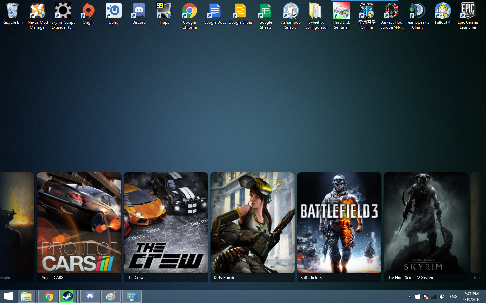Image resolution: width=486 pixels, height=303 pixels.
Task: Open the Start menu
Action: pos(8,296)
